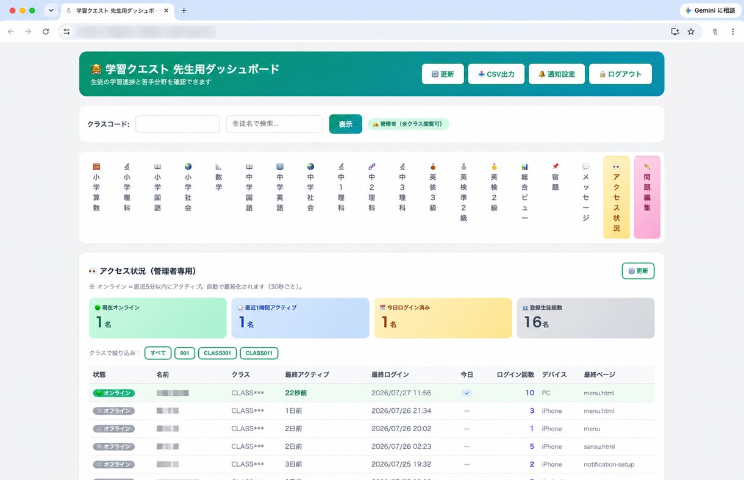Click the Gemini に相談 button
The width and height of the screenshot is (744, 480).
click(709, 10)
